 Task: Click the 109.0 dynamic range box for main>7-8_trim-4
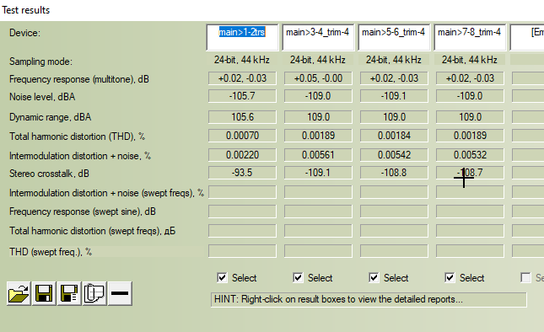coord(470,117)
